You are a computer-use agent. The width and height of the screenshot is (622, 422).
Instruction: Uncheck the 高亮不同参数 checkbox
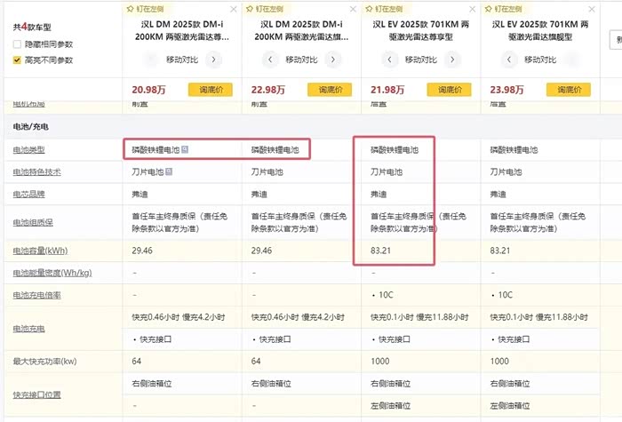point(17,60)
